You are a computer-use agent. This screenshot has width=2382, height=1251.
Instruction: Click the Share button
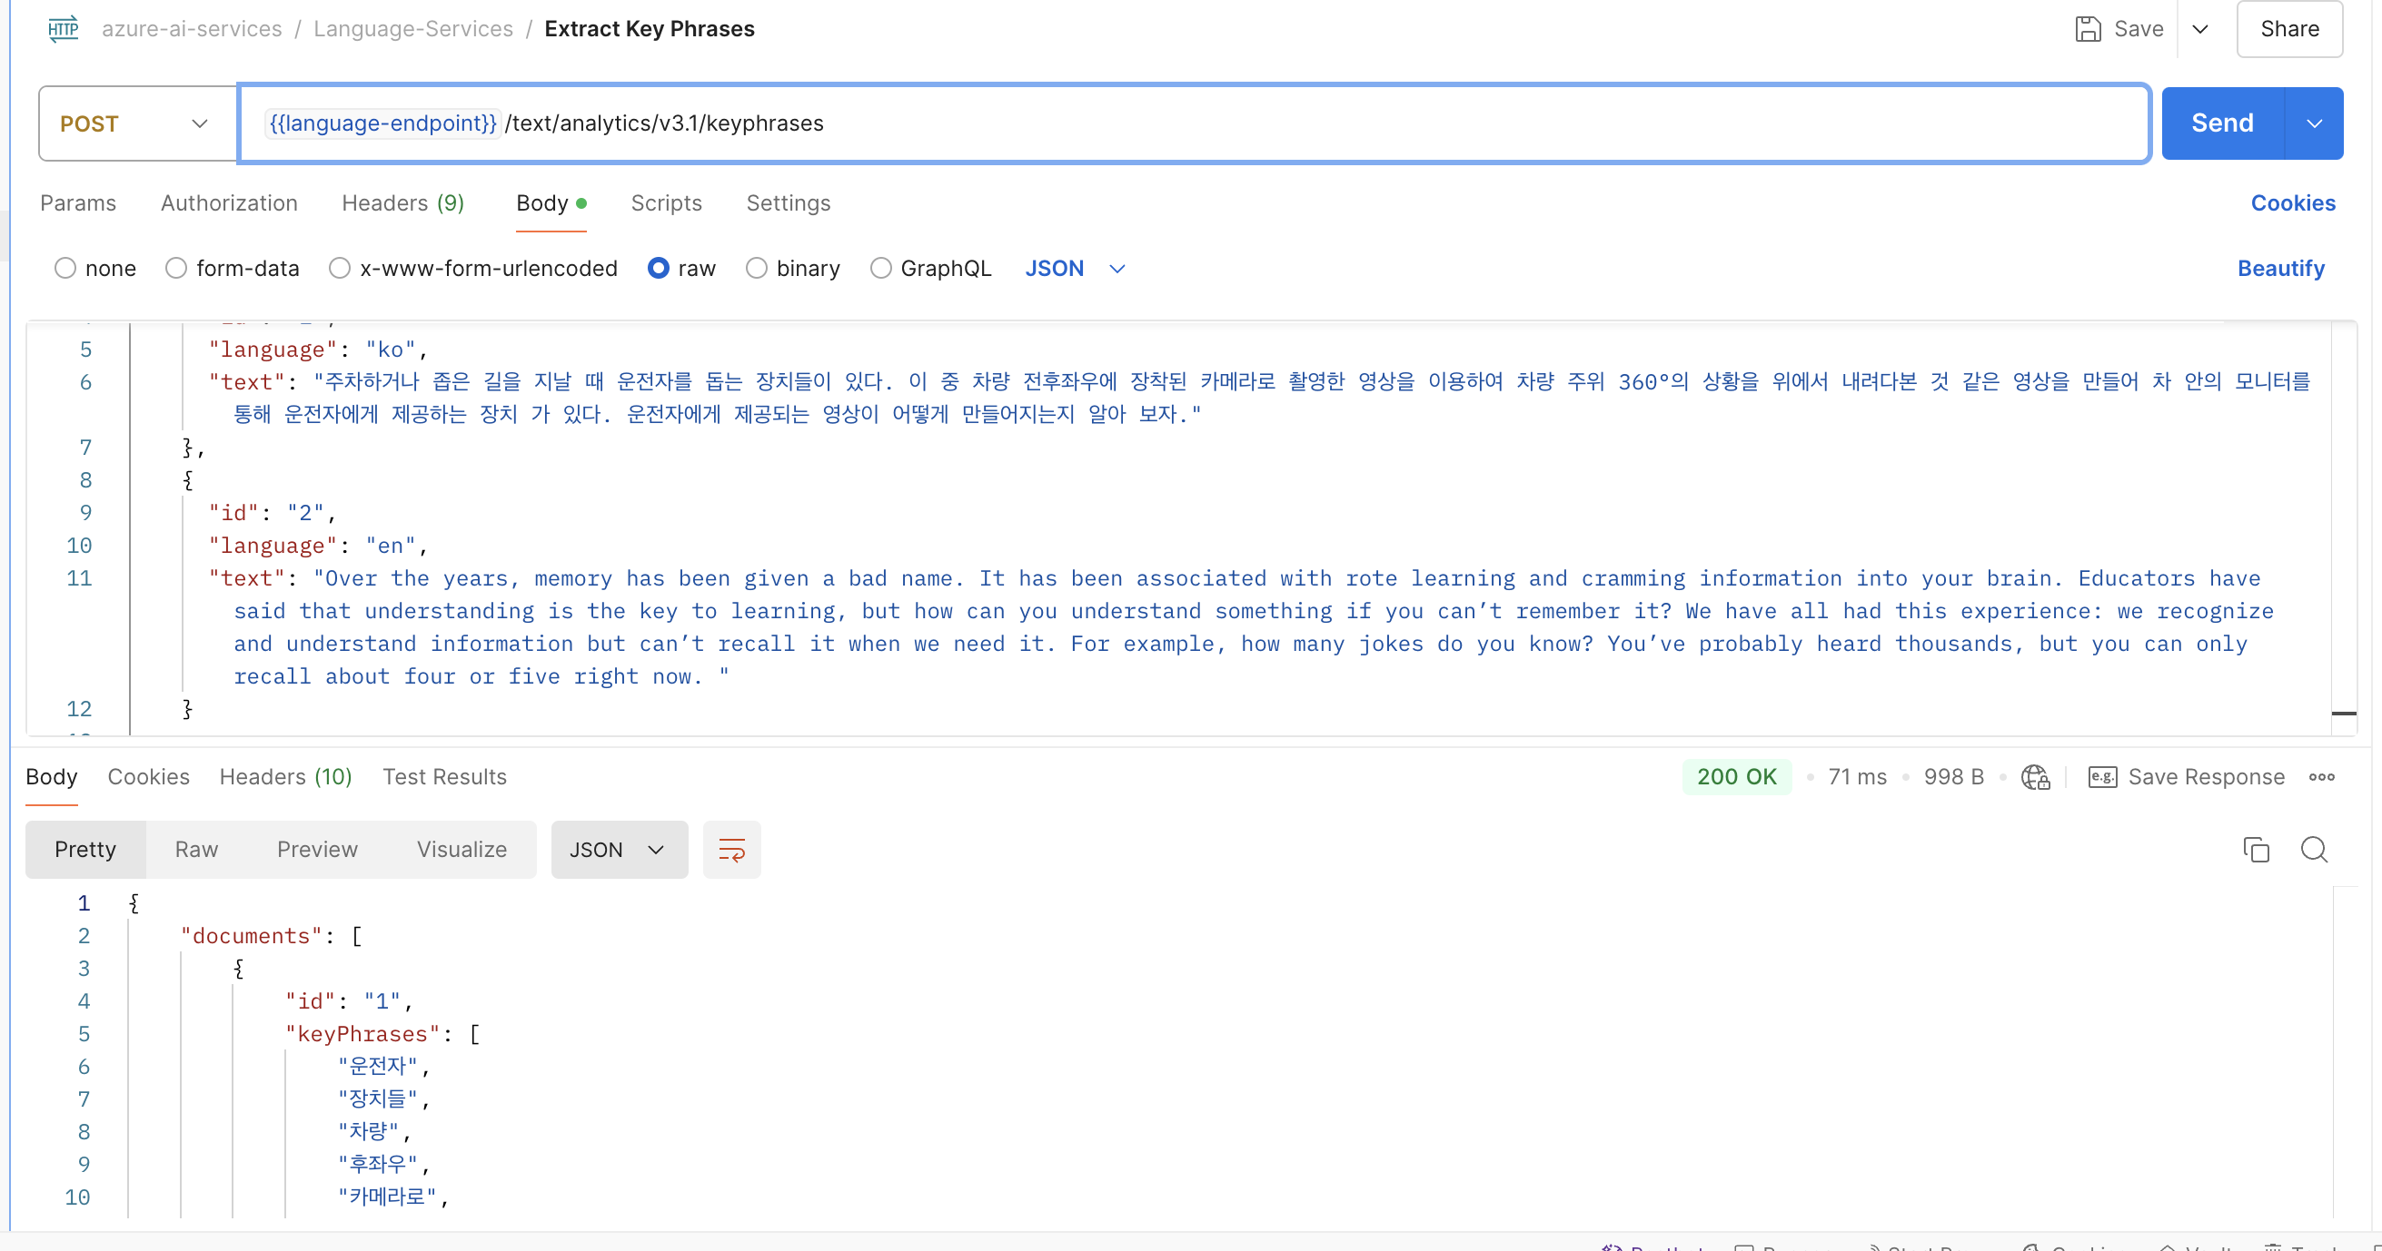pyautogui.click(x=2288, y=29)
